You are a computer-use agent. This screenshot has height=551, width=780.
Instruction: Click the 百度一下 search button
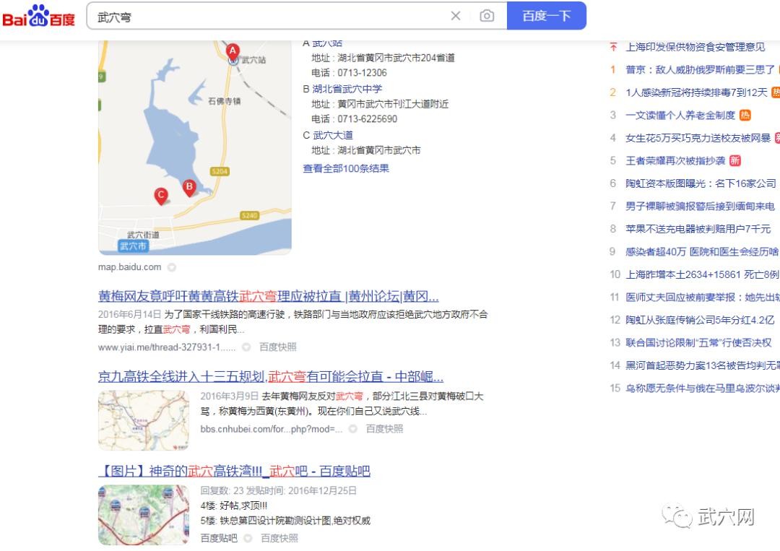click(x=546, y=16)
